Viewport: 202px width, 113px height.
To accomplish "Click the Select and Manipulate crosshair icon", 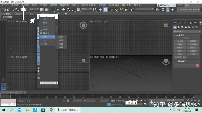I will click(x=100, y=9).
